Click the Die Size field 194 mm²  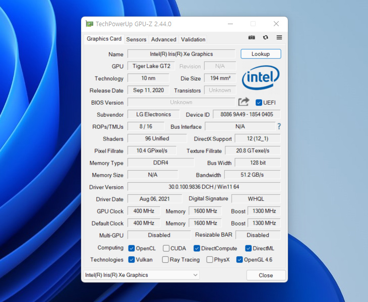(220, 78)
